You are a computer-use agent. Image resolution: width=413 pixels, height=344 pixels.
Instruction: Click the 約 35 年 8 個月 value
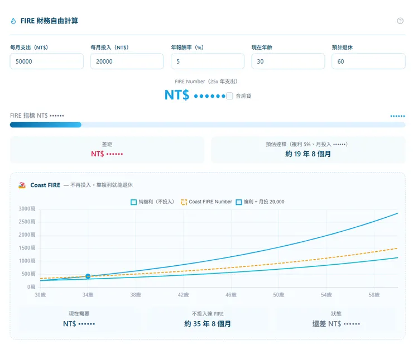coord(208,324)
